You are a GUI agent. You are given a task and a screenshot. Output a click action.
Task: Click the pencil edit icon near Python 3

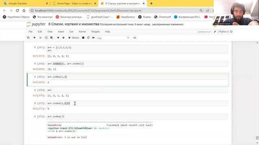coord(215,32)
